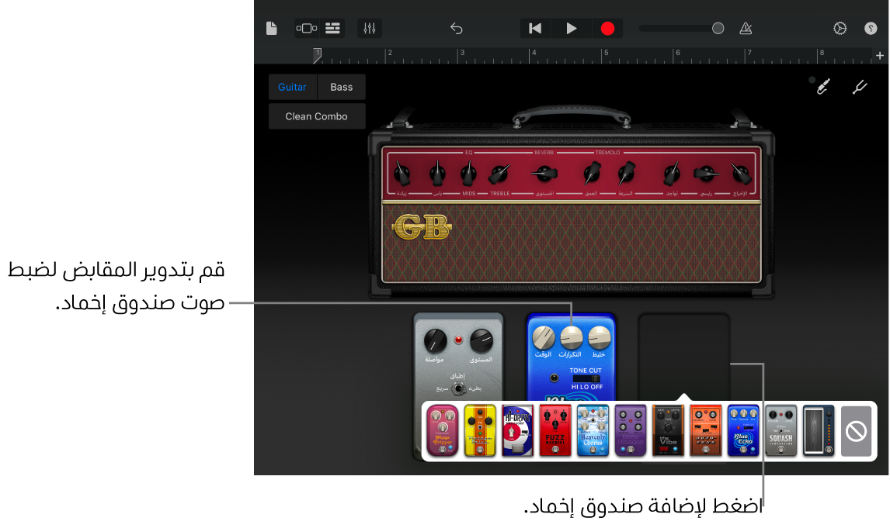Open the guitar tuner fork icon
The image size is (890, 528).
pos(860,87)
